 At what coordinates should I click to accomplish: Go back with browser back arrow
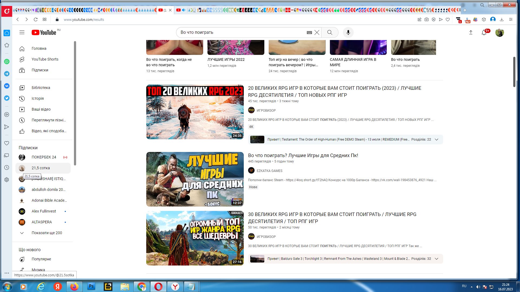(x=18, y=19)
